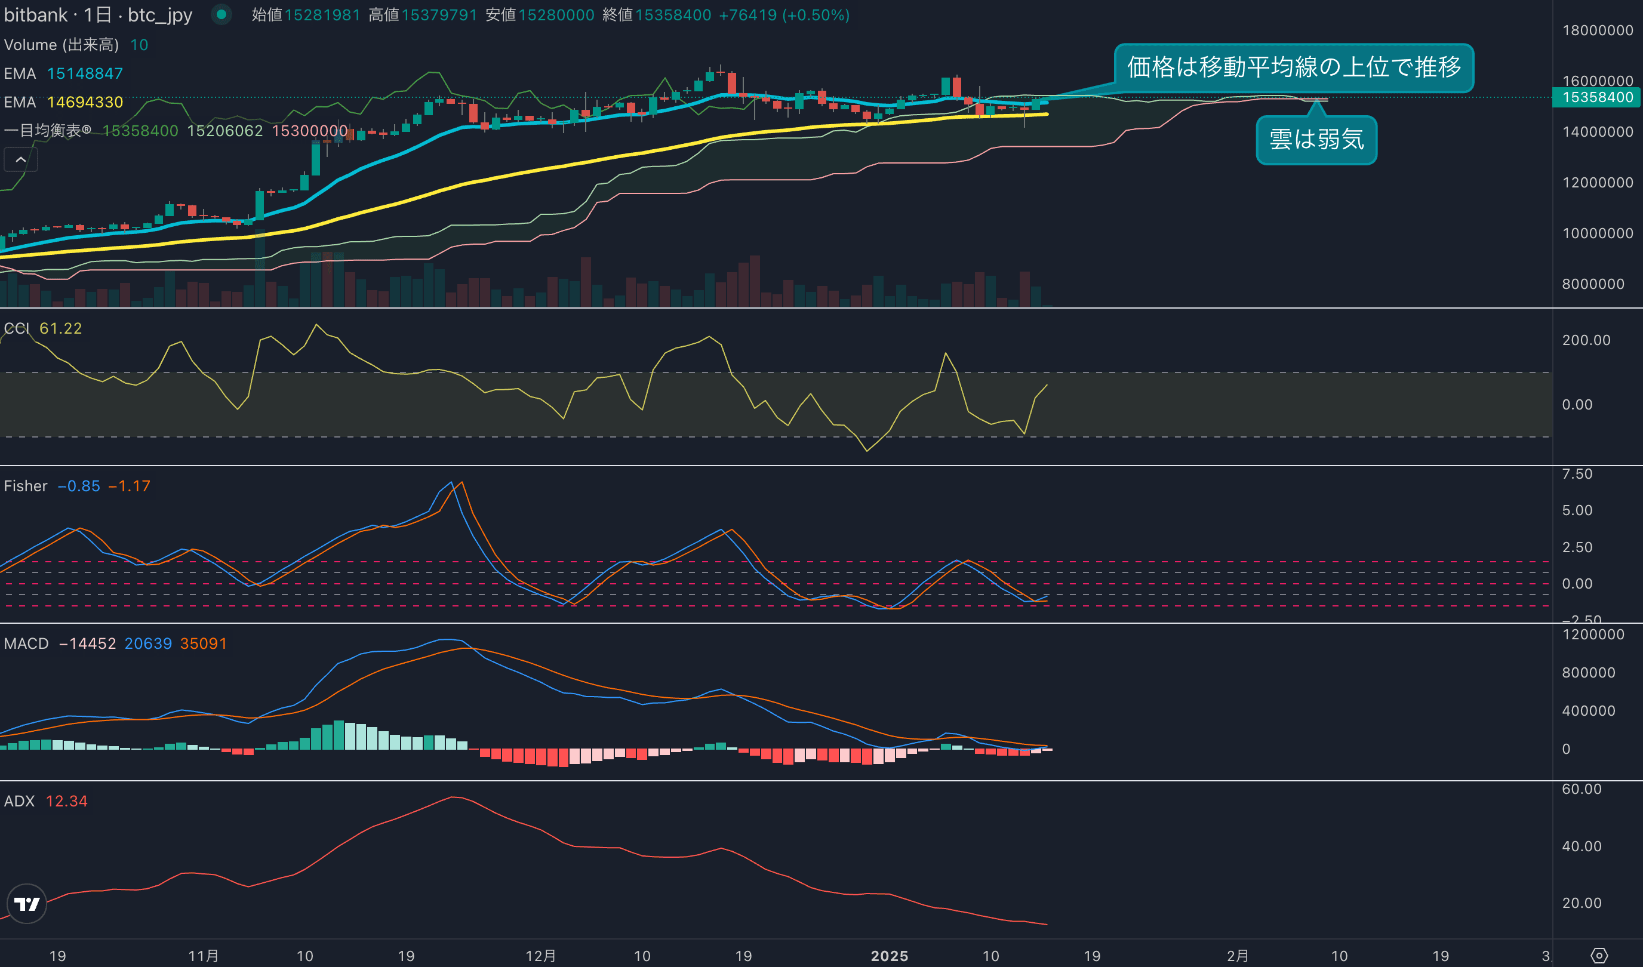Image resolution: width=1643 pixels, height=967 pixels.
Task: Select the MACD indicator label
Action: [26, 643]
